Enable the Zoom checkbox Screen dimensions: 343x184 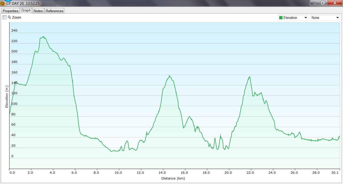5,17
